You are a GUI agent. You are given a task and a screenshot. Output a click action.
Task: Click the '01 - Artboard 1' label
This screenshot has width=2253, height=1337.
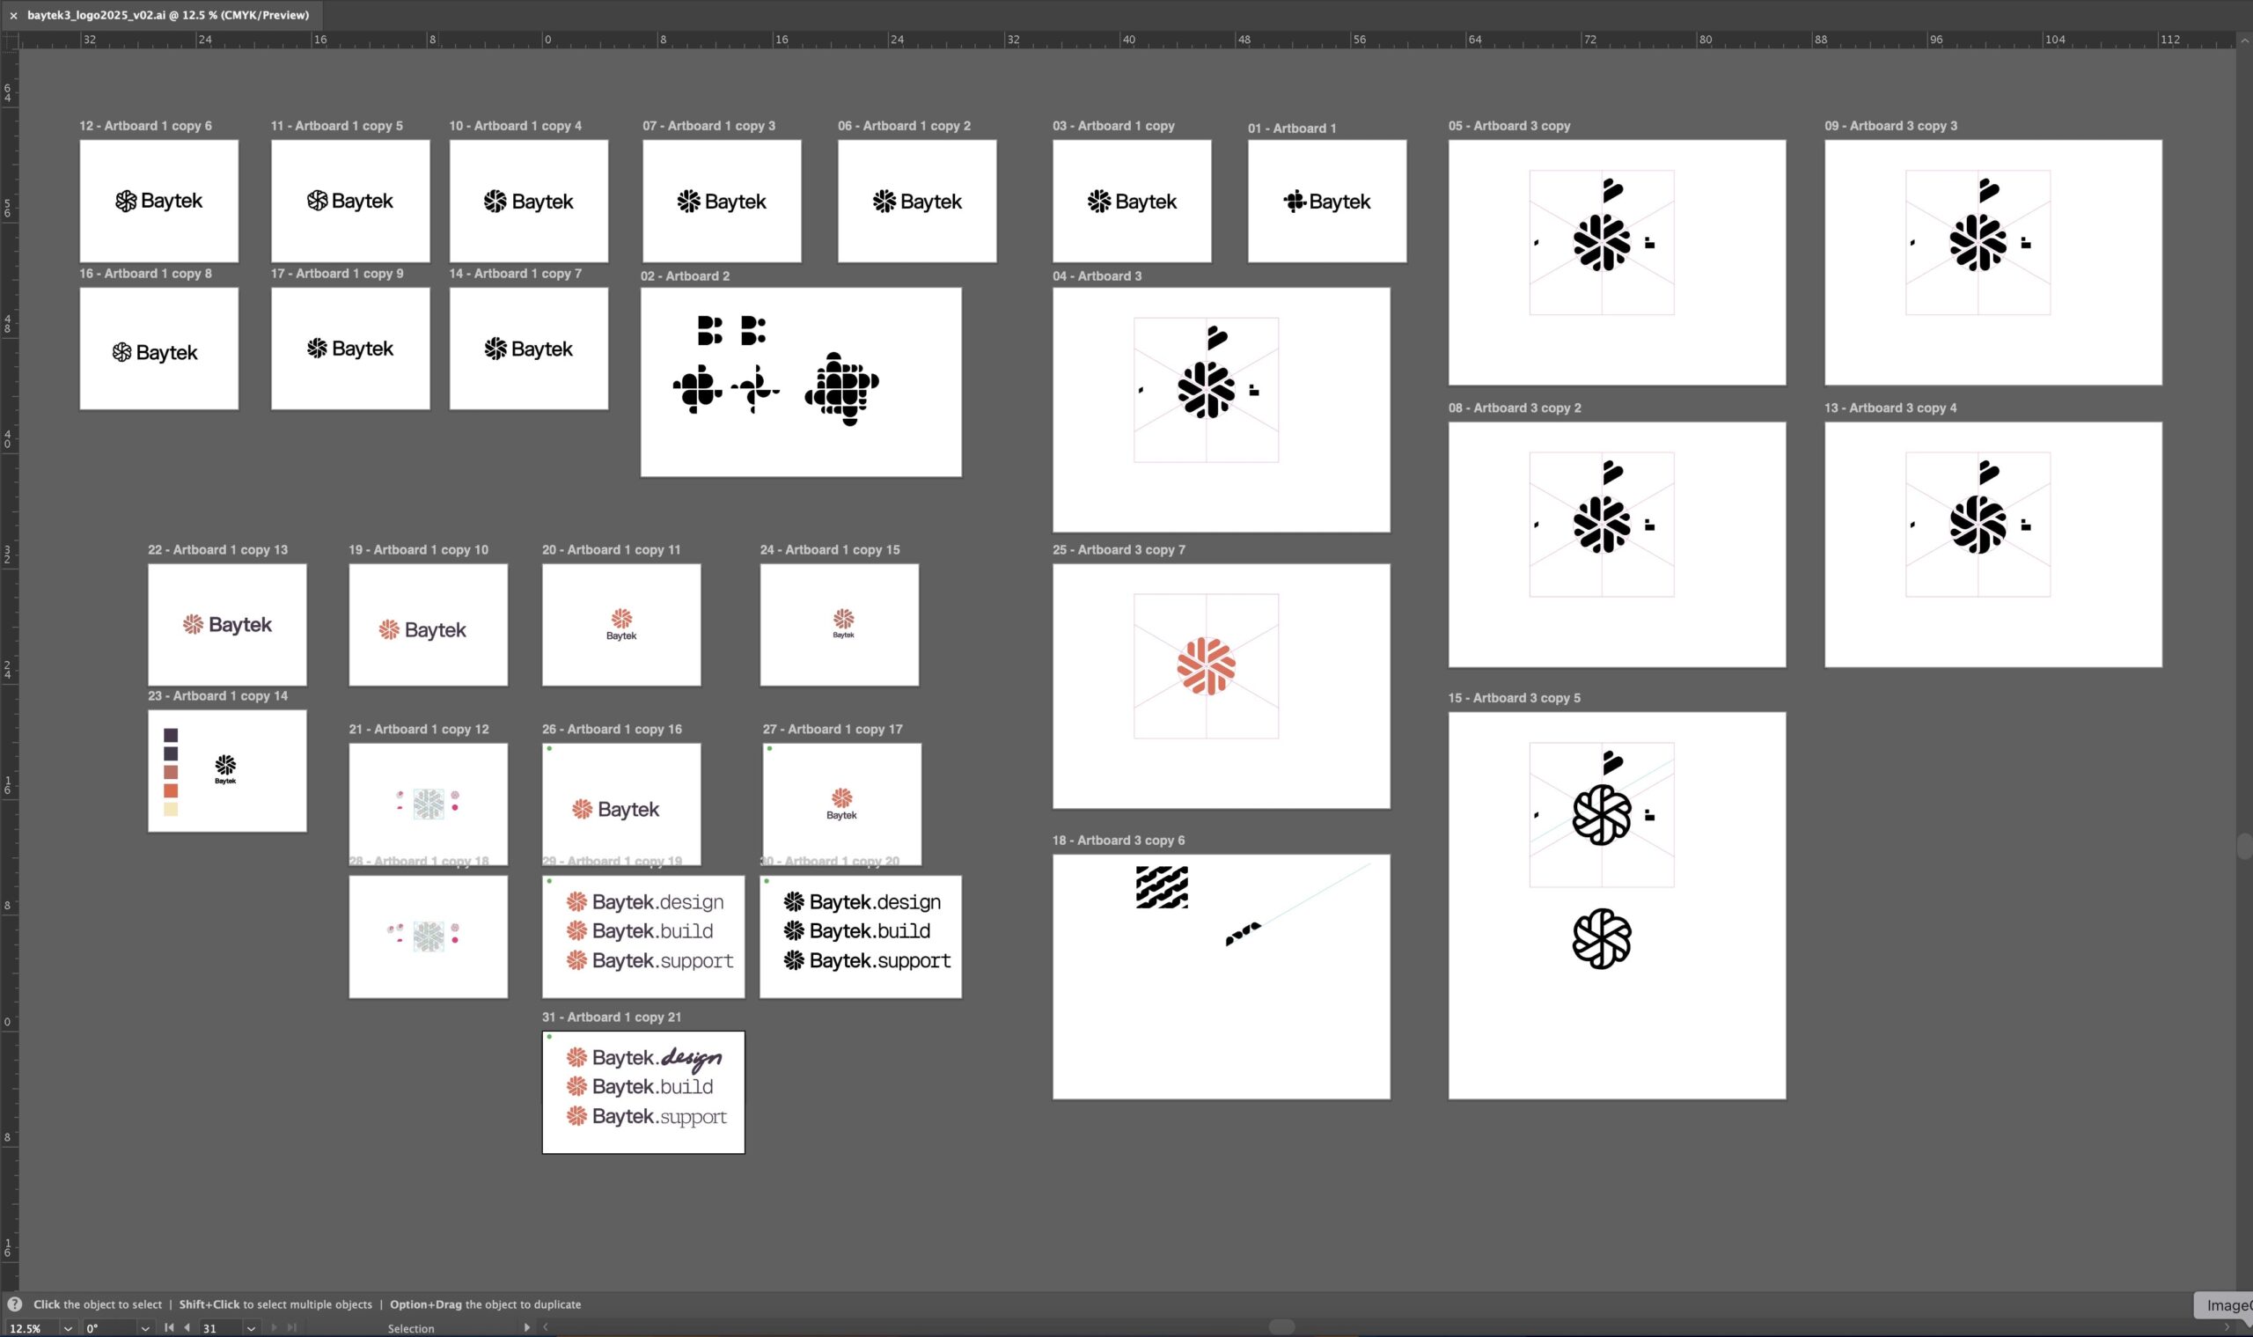click(x=1292, y=128)
